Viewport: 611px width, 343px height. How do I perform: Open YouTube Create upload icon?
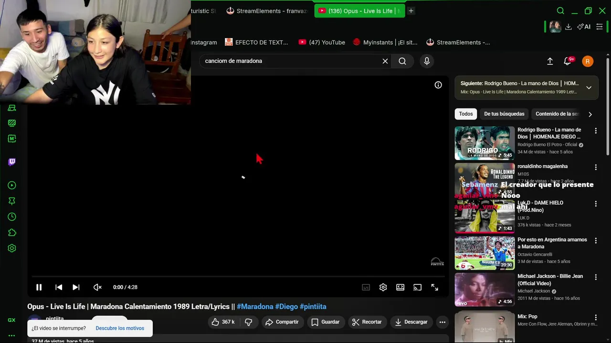coord(550,61)
